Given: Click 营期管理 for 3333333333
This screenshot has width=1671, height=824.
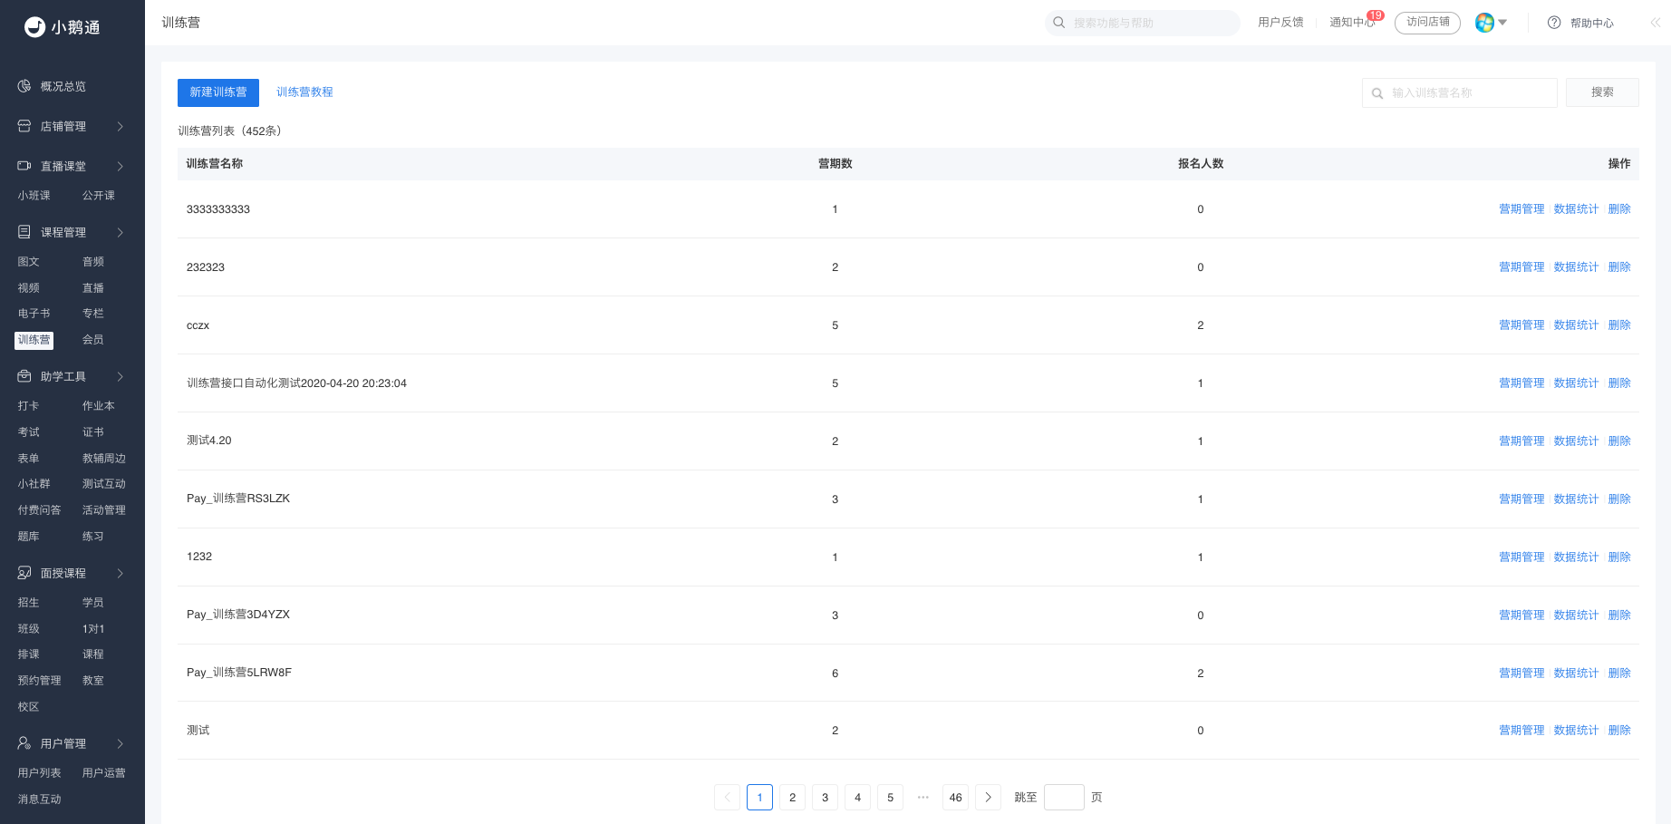Looking at the screenshot, I should click(1521, 209).
